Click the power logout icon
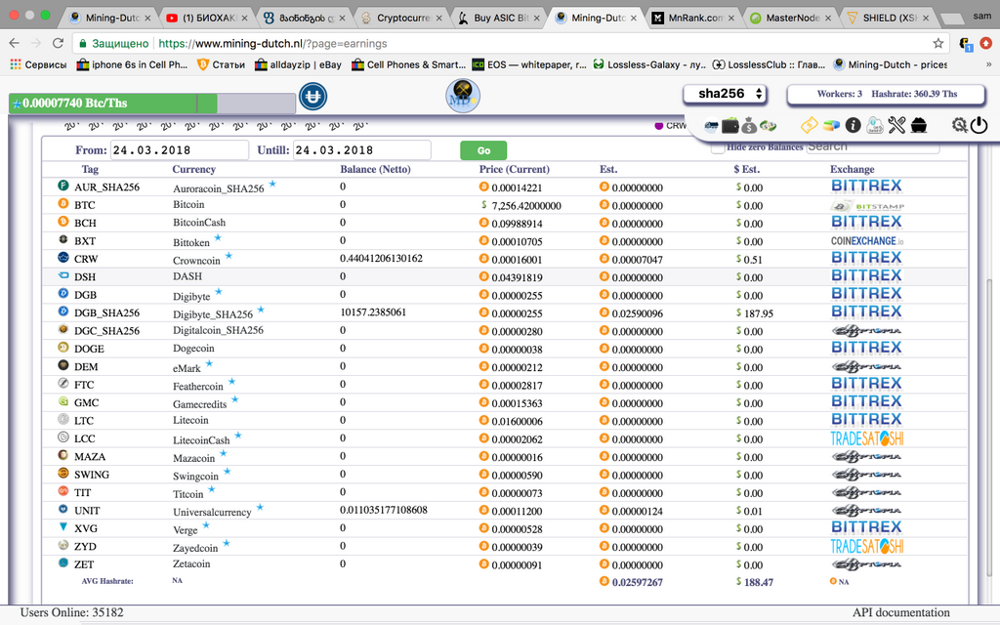Viewport: 1000px width, 625px height. [979, 125]
